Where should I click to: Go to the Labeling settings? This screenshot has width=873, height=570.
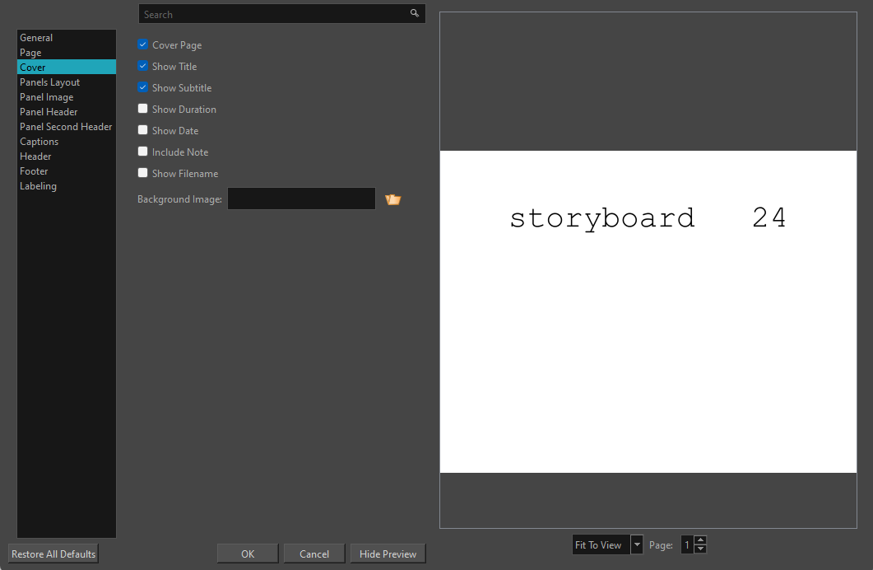(67, 186)
